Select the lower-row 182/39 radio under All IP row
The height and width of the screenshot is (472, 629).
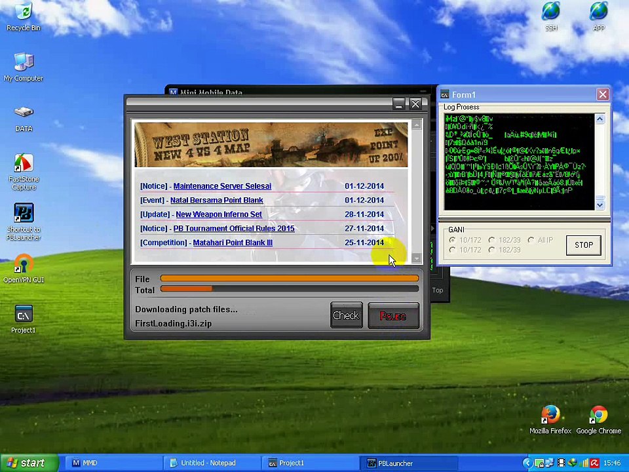click(492, 250)
